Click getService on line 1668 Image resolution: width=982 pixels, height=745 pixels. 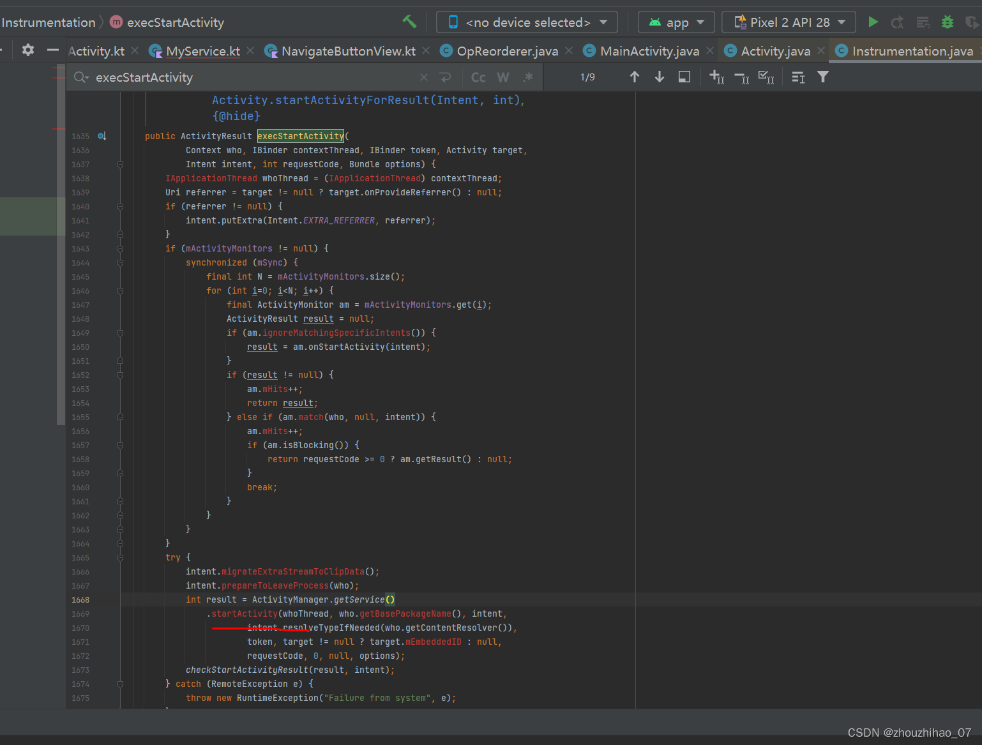pos(359,599)
